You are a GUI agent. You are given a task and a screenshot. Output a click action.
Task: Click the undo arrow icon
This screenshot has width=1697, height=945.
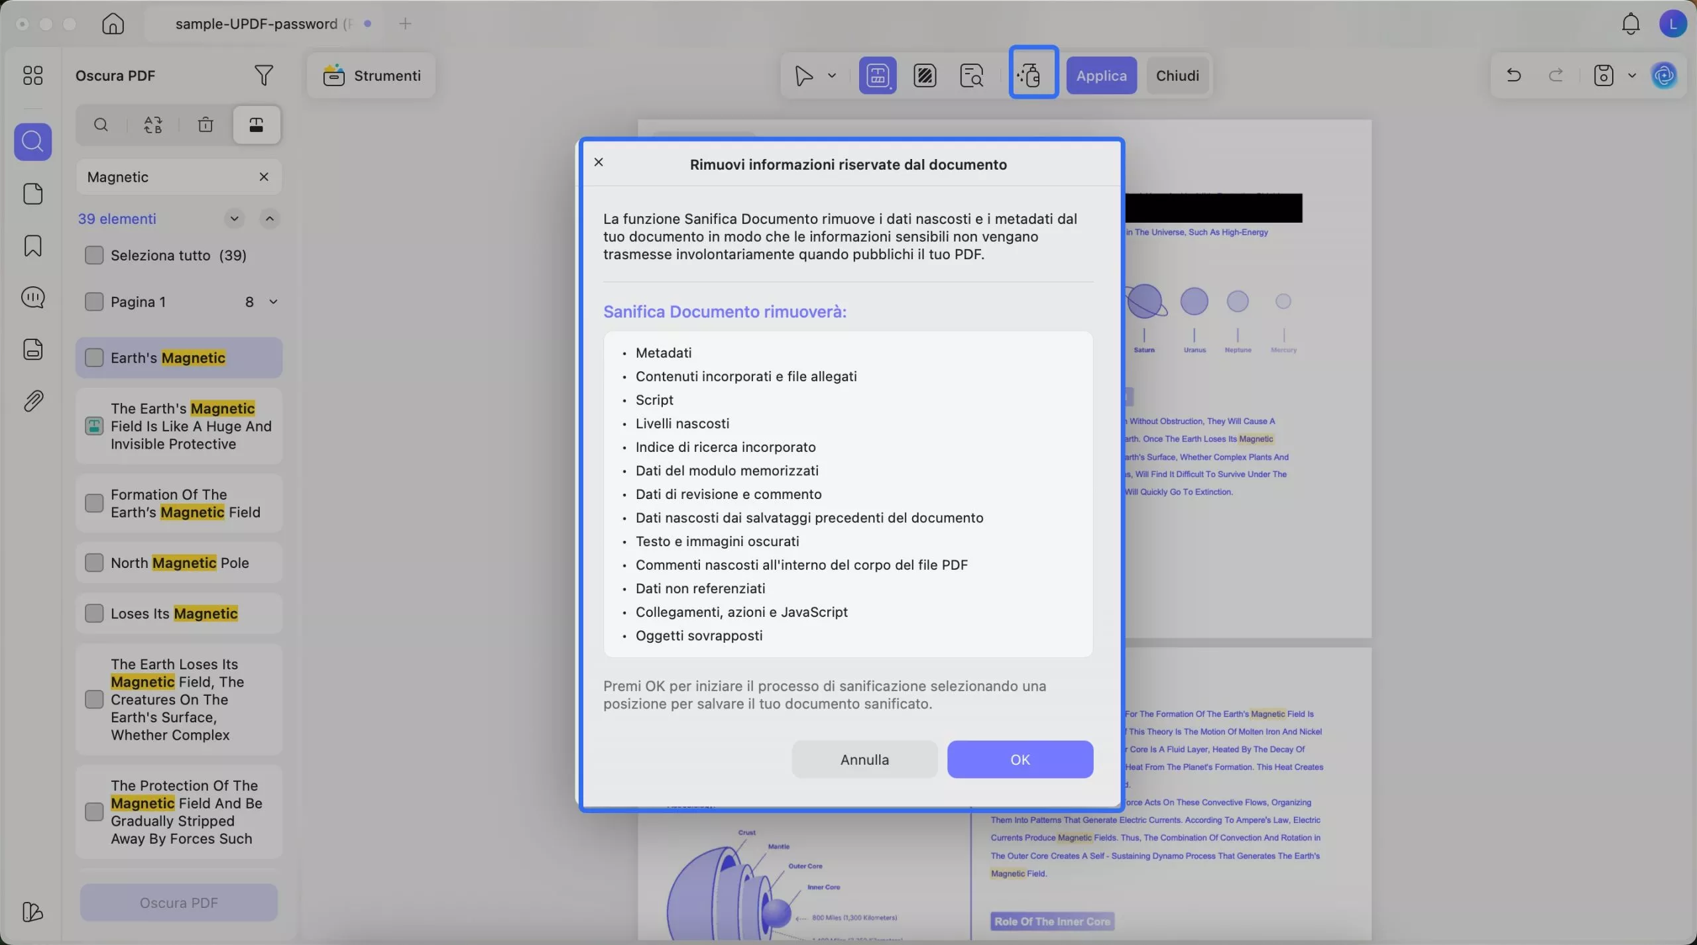click(x=1513, y=76)
